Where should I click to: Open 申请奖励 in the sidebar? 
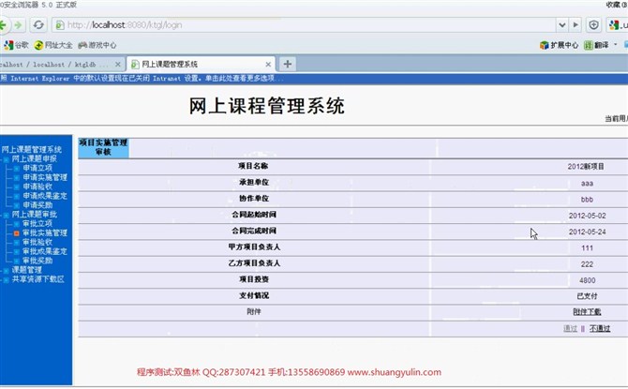point(37,205)
